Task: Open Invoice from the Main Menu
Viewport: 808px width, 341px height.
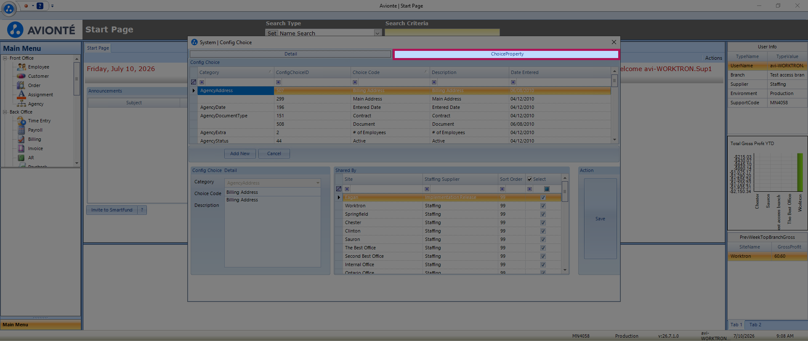Action: [x=35, y=148]
